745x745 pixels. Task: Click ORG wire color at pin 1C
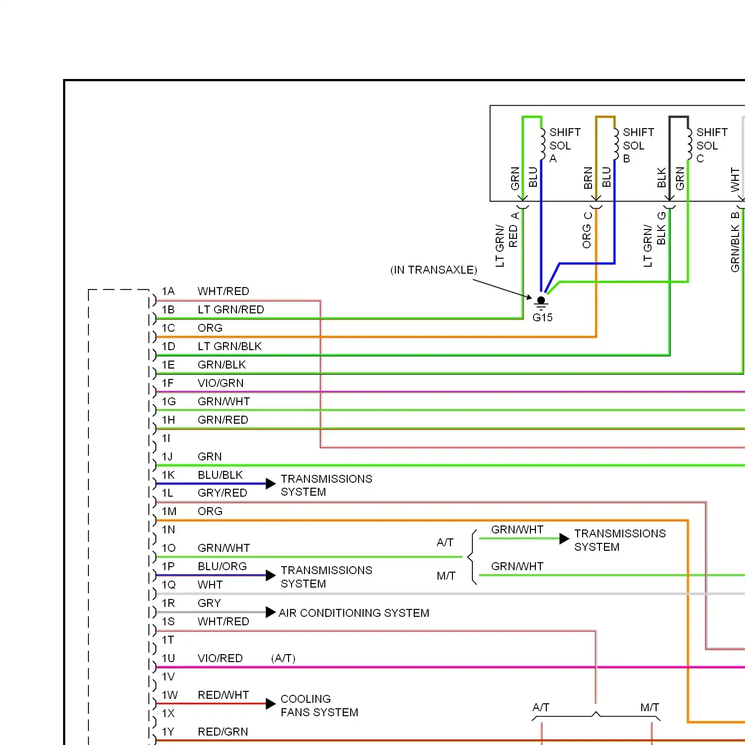click(x=210, y=328)
